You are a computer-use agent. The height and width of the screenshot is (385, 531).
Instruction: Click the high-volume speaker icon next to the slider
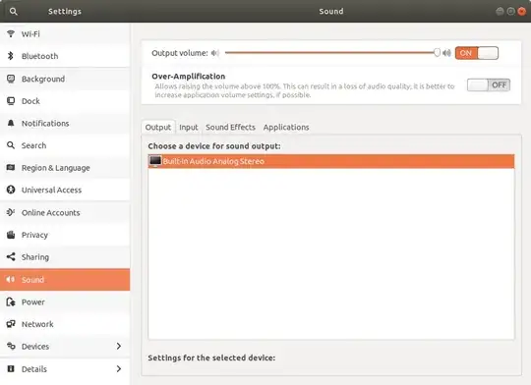447,53
